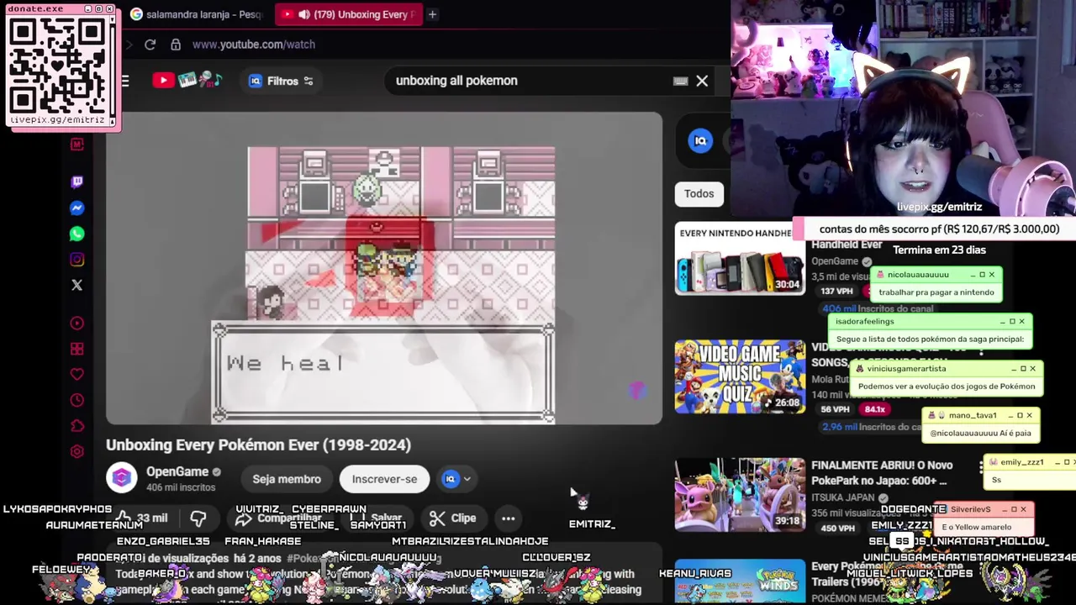This screenshot has width=1076, height=605.
Task: Click the 450 VPH badge
Action: click(x=837, y=528)
